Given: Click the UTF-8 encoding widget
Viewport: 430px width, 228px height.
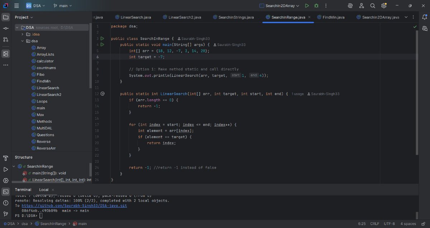Looking at the screenshot, I should point(389,224).
